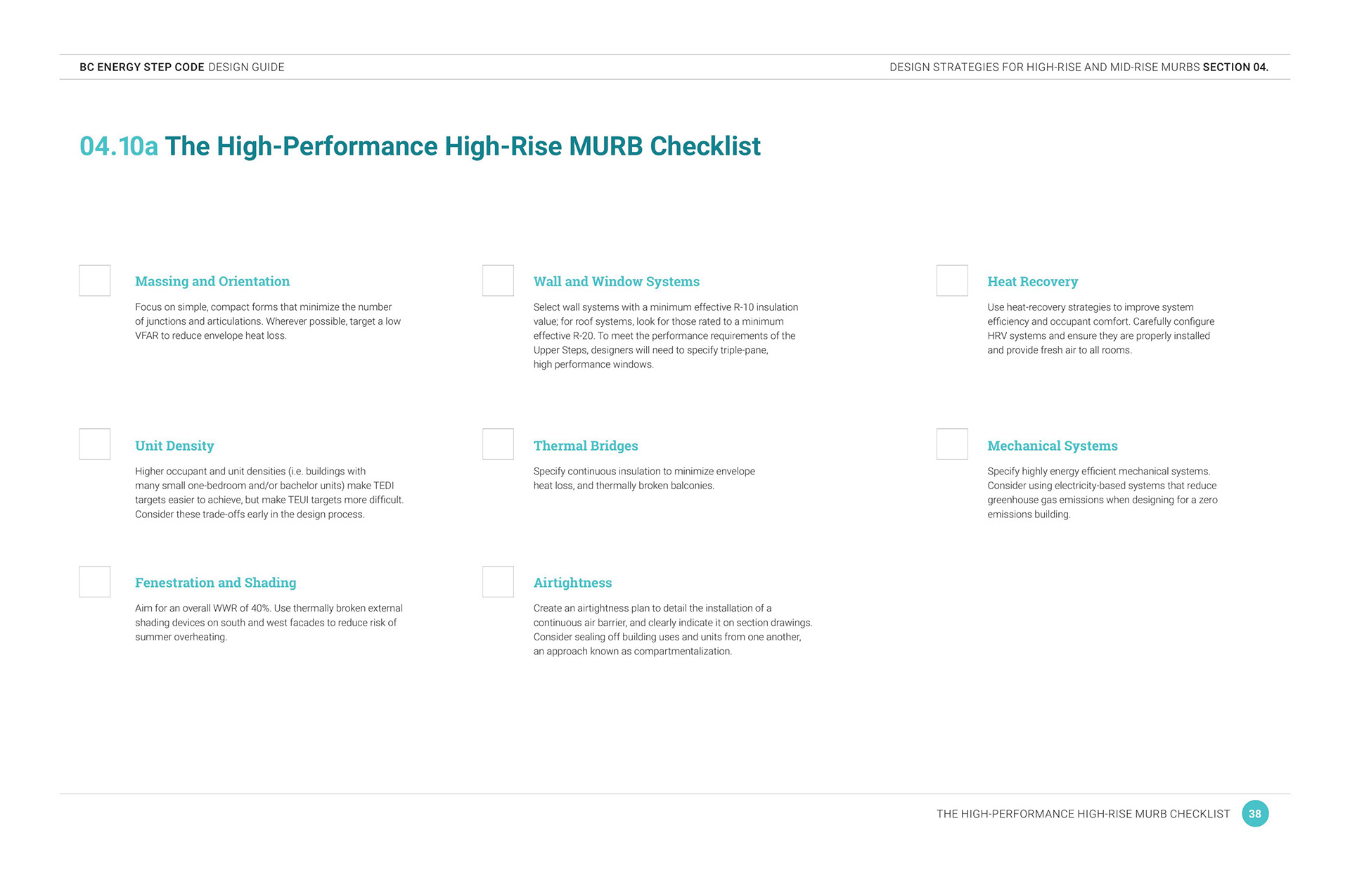The height and width of the screenshot is (873, 1350).
Task: Check the Heat Recovery checkbox
Action: click(x=952, y=280)
